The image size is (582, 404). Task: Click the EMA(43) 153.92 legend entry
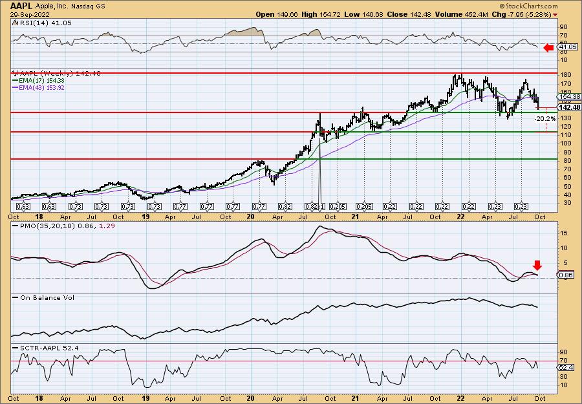click(38, 87)
